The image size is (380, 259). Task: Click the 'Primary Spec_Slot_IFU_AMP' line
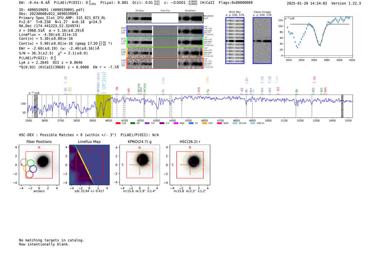(x=62, y=18)
